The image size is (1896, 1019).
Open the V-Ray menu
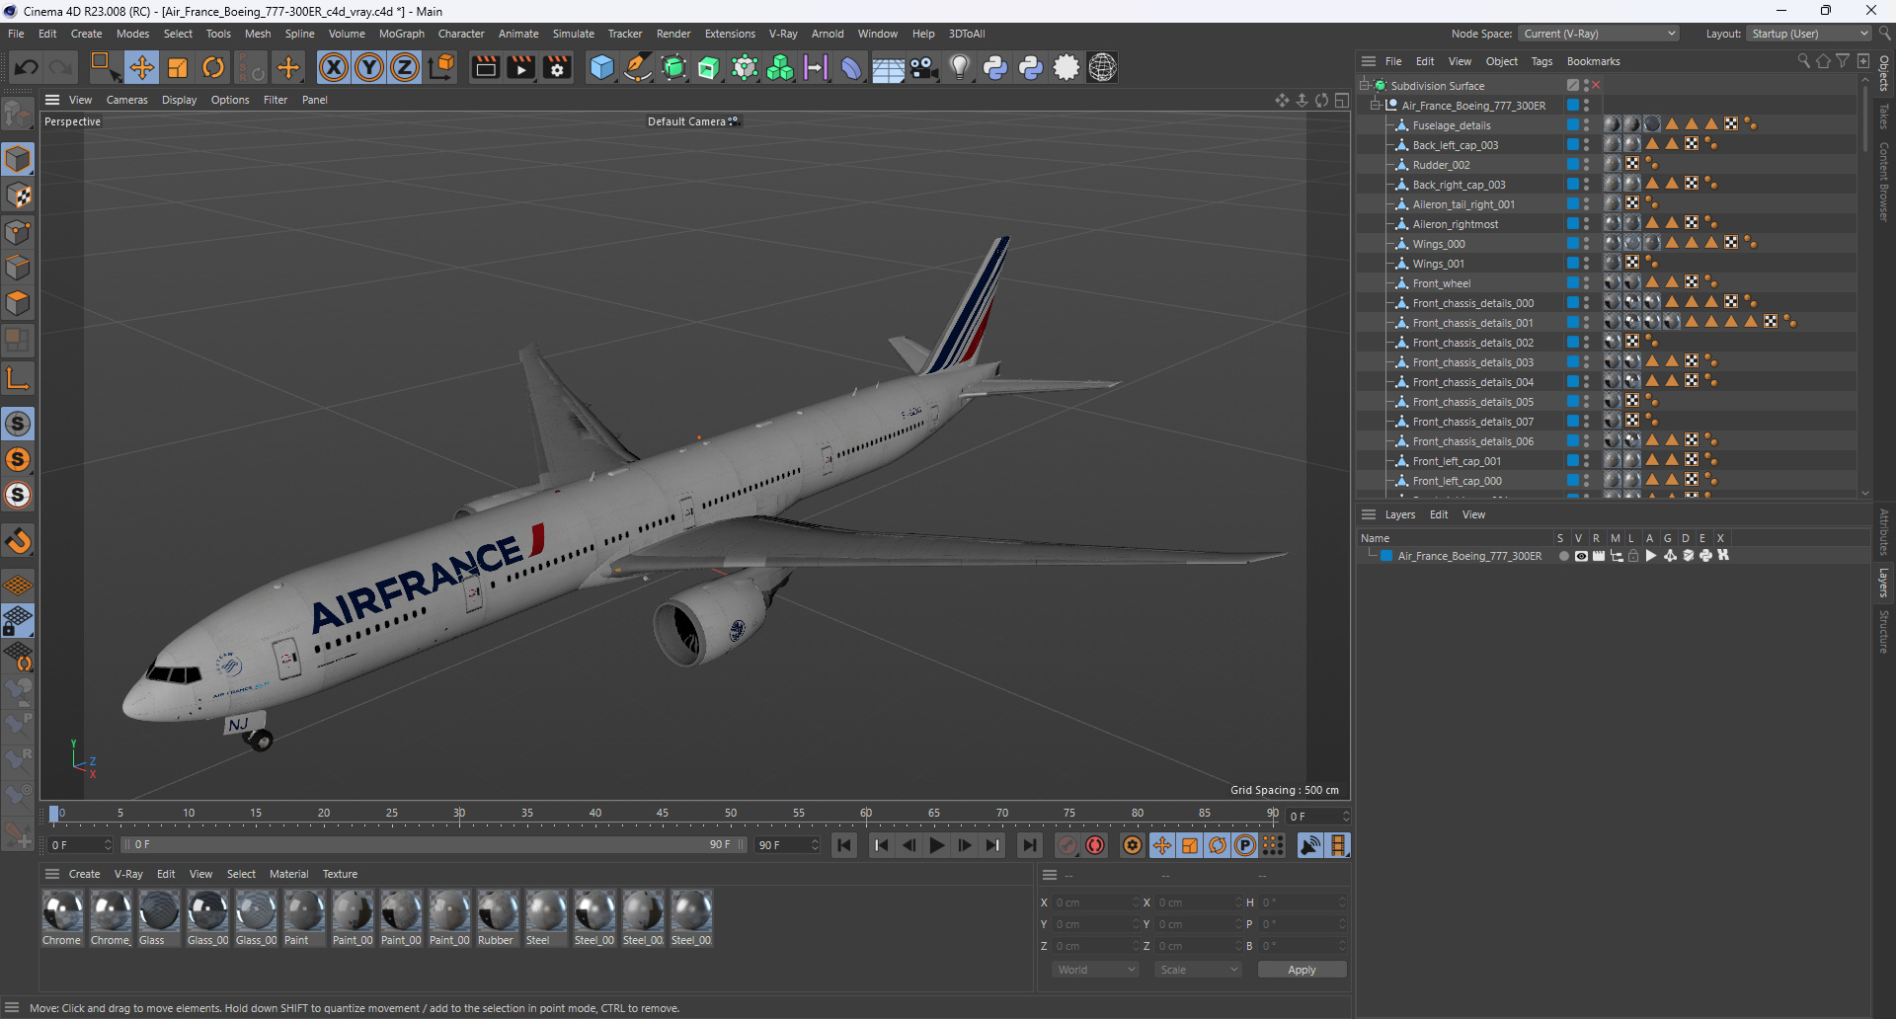tap(783, 34)
